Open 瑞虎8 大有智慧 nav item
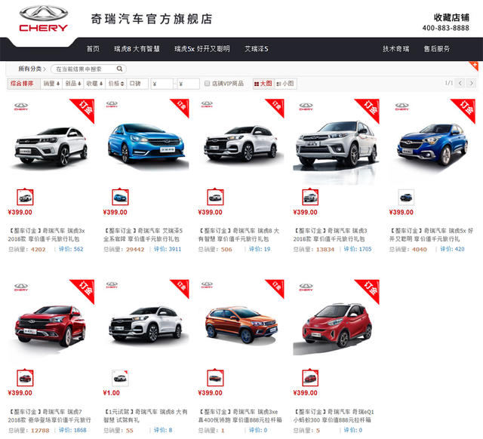Image resolution: width=483 pixels, height=439 pixels. [x=137, y=48]
